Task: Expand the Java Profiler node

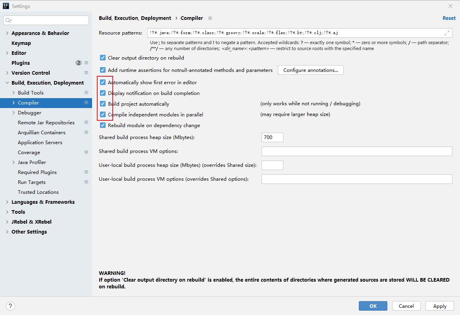Action: 13,162
